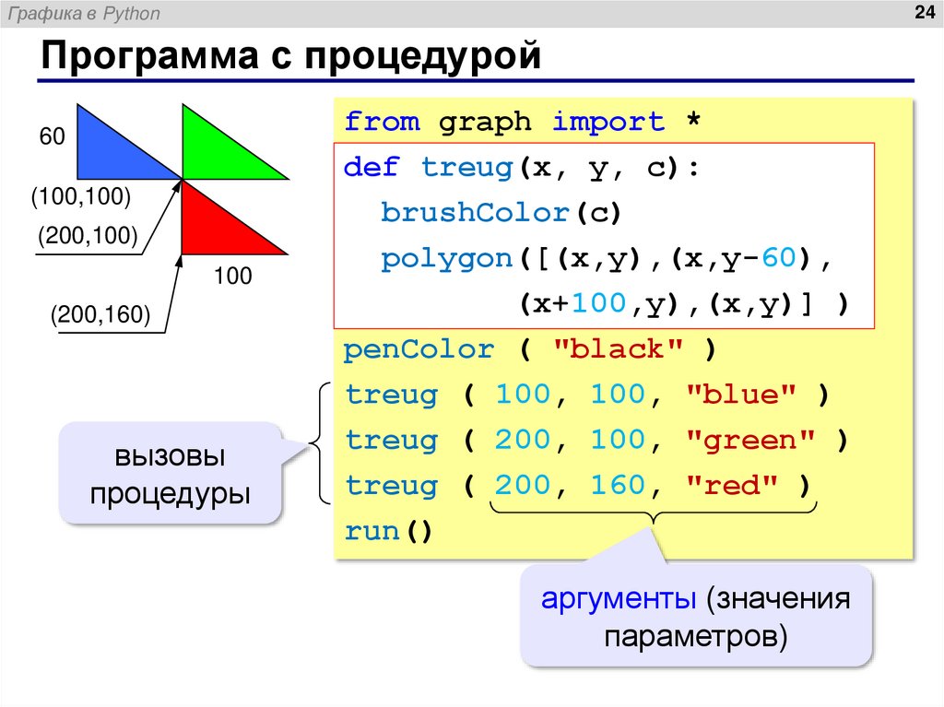The width and height of the screenshot is (944, 707).
Task: Click the code line 'from graph import *'
Action: point(522,121)
